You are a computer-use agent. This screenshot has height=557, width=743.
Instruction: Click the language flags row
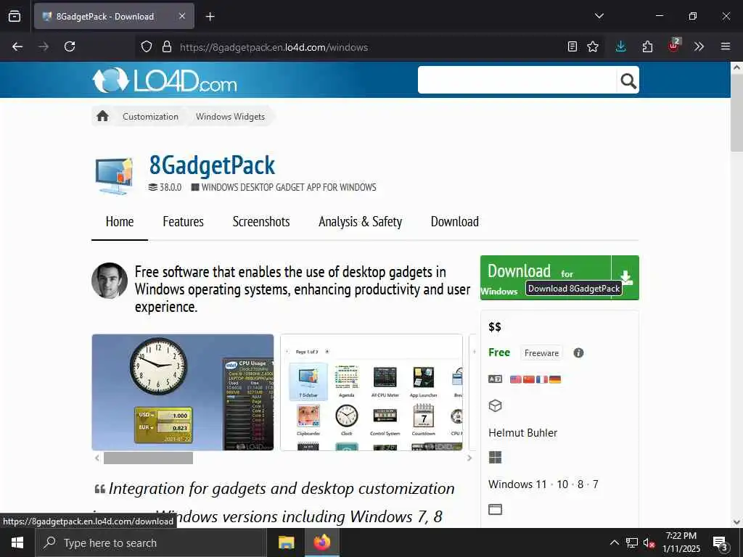click(535, 379)
